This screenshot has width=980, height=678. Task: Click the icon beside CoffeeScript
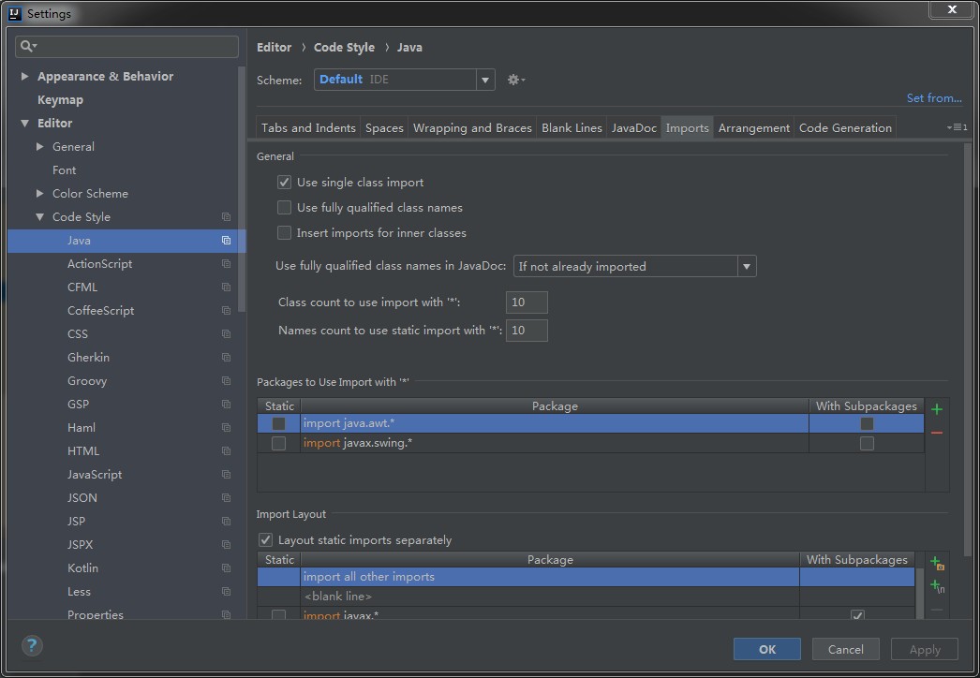[226, 311]
